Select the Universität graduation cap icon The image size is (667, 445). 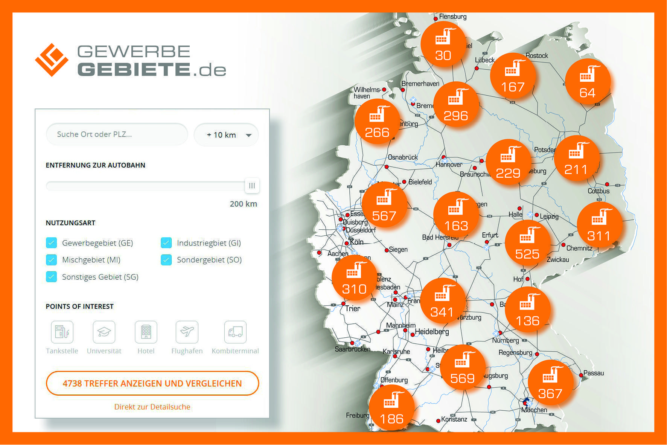point(104,332)
